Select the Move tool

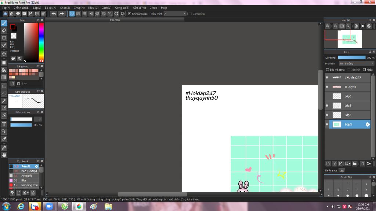point(4,54)
